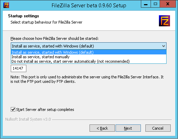Screen dimensions: 178x139
Task: Select "Install as service, started manually" option
Action: (x=88, y=57)
